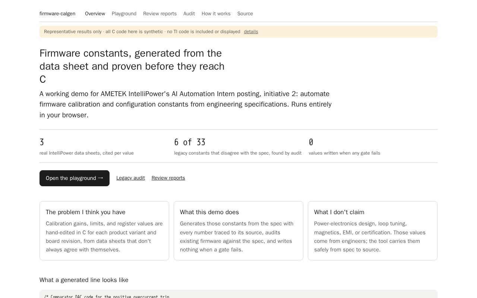Click the 'Representative results only' banner text
The height and width of the screenshot is (298, 477).
coord(142,32)
